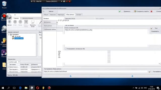Launch Microsoft Edge from taskbar
This screenshot has width=161, height=90.
point(20,88)
